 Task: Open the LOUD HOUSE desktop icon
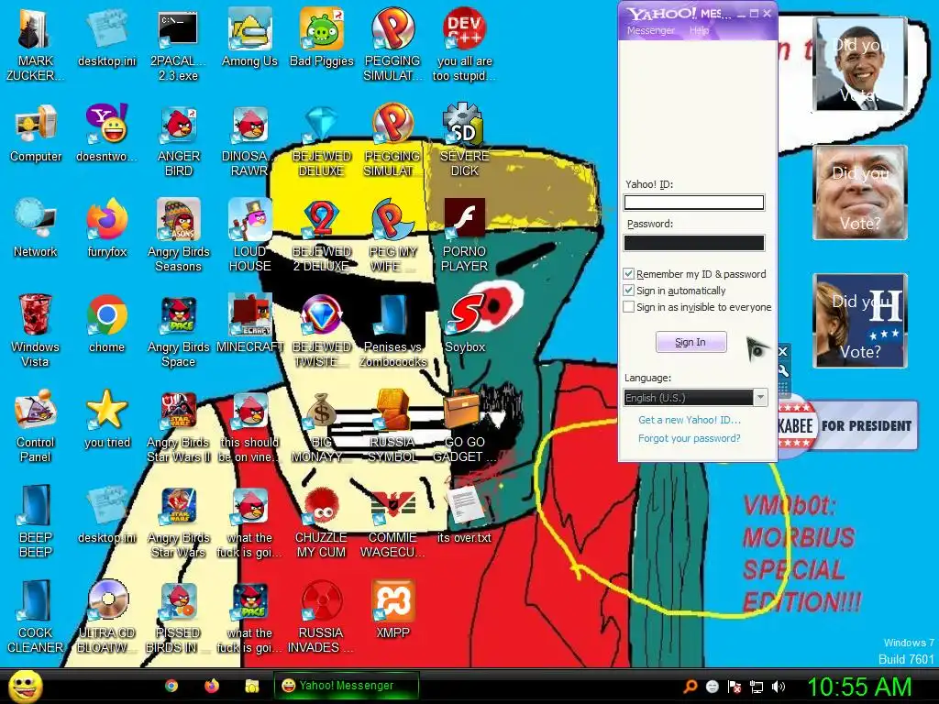(x=249, y=236)
